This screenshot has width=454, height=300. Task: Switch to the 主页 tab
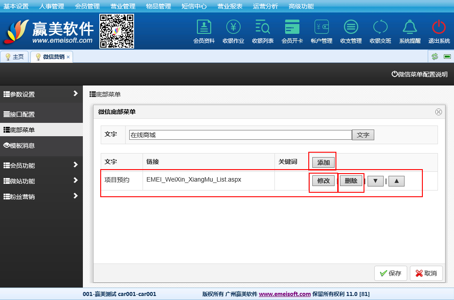pyautogui.click(x=15, y=57)
